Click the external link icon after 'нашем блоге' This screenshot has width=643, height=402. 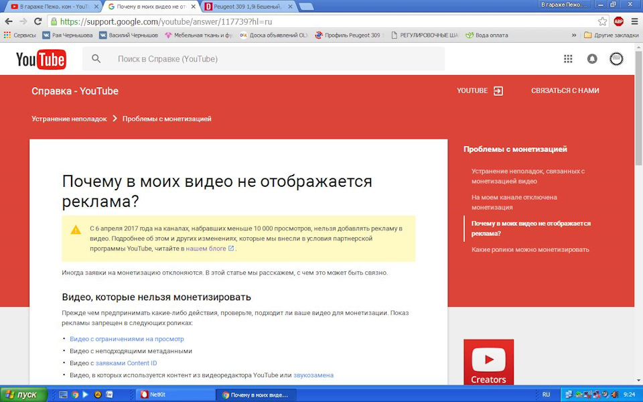click(231, 248)
